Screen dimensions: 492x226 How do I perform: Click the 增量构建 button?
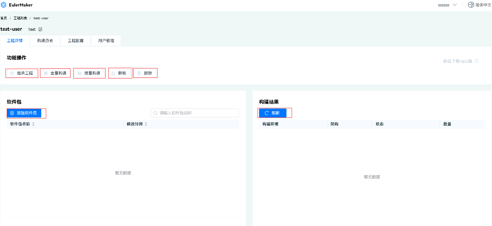click(89, 73)
